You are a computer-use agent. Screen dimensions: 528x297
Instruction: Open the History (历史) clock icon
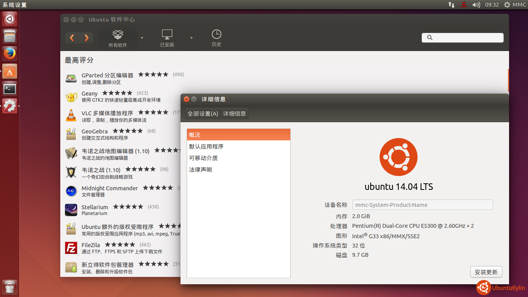click(x=216, y=38)
